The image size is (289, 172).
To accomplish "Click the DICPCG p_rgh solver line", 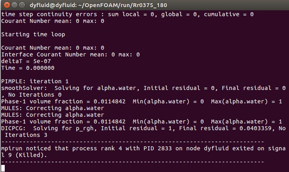I will [142, 128].
